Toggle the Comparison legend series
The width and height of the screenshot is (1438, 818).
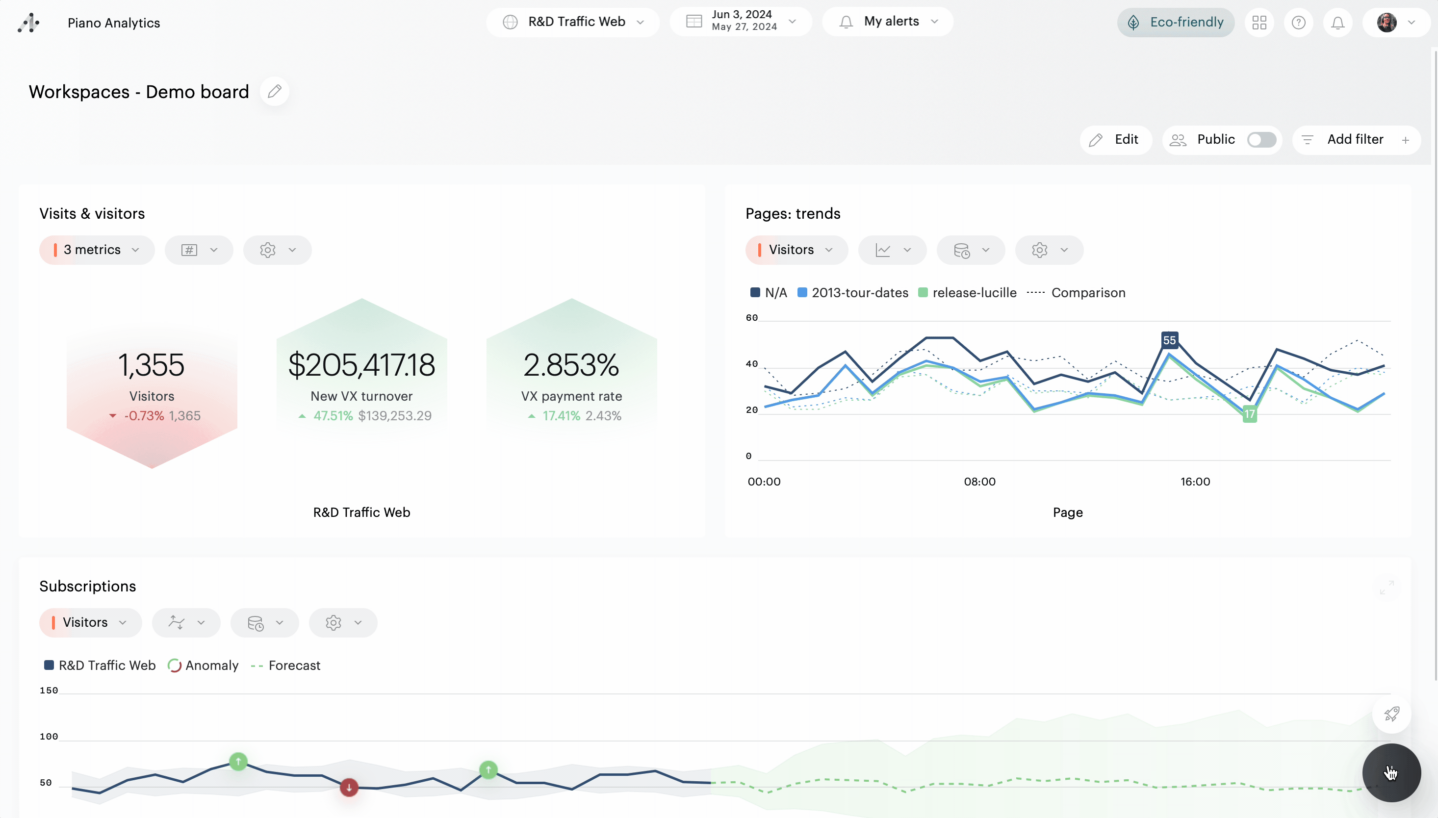pos(1076,293)
